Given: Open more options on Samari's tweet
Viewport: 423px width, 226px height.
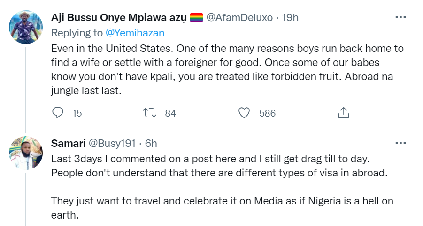Looking at the screenshot, I should (x=400, y=143).
